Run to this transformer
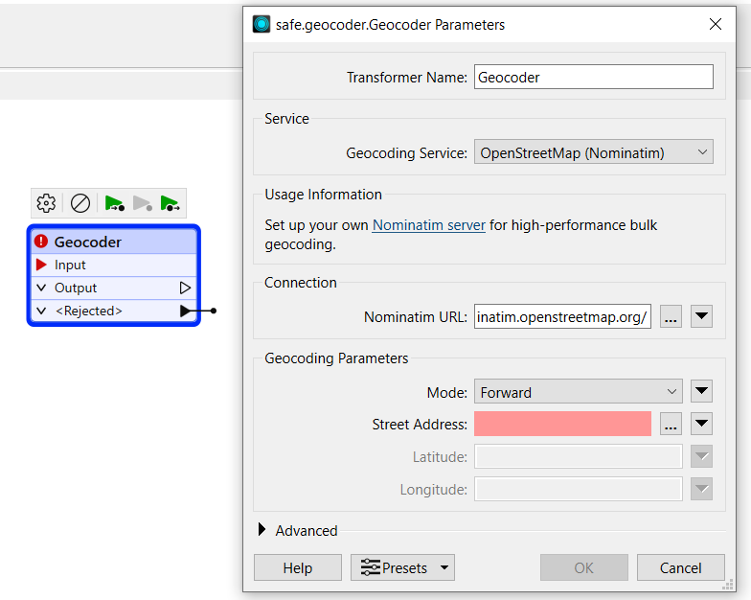 pyautogui.click(x=115, y=203)
